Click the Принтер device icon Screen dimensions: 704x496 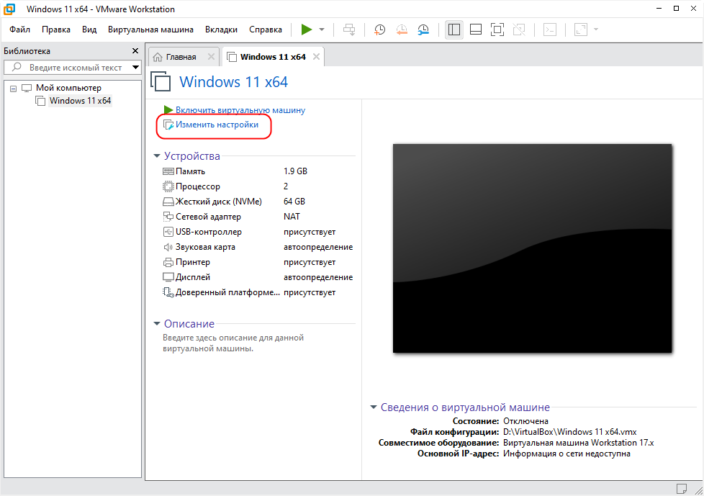coord(168,262)
